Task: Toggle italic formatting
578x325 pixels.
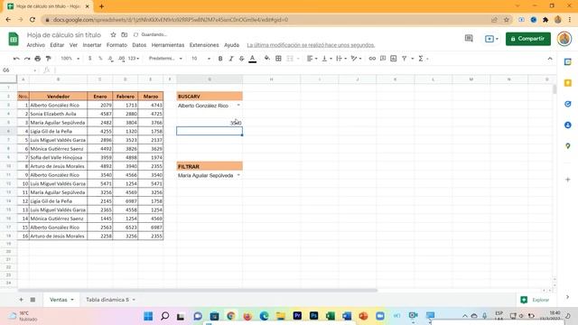Action: (231, 59)
